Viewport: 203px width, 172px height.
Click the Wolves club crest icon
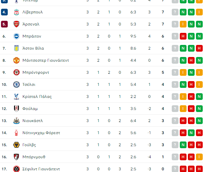16,145
